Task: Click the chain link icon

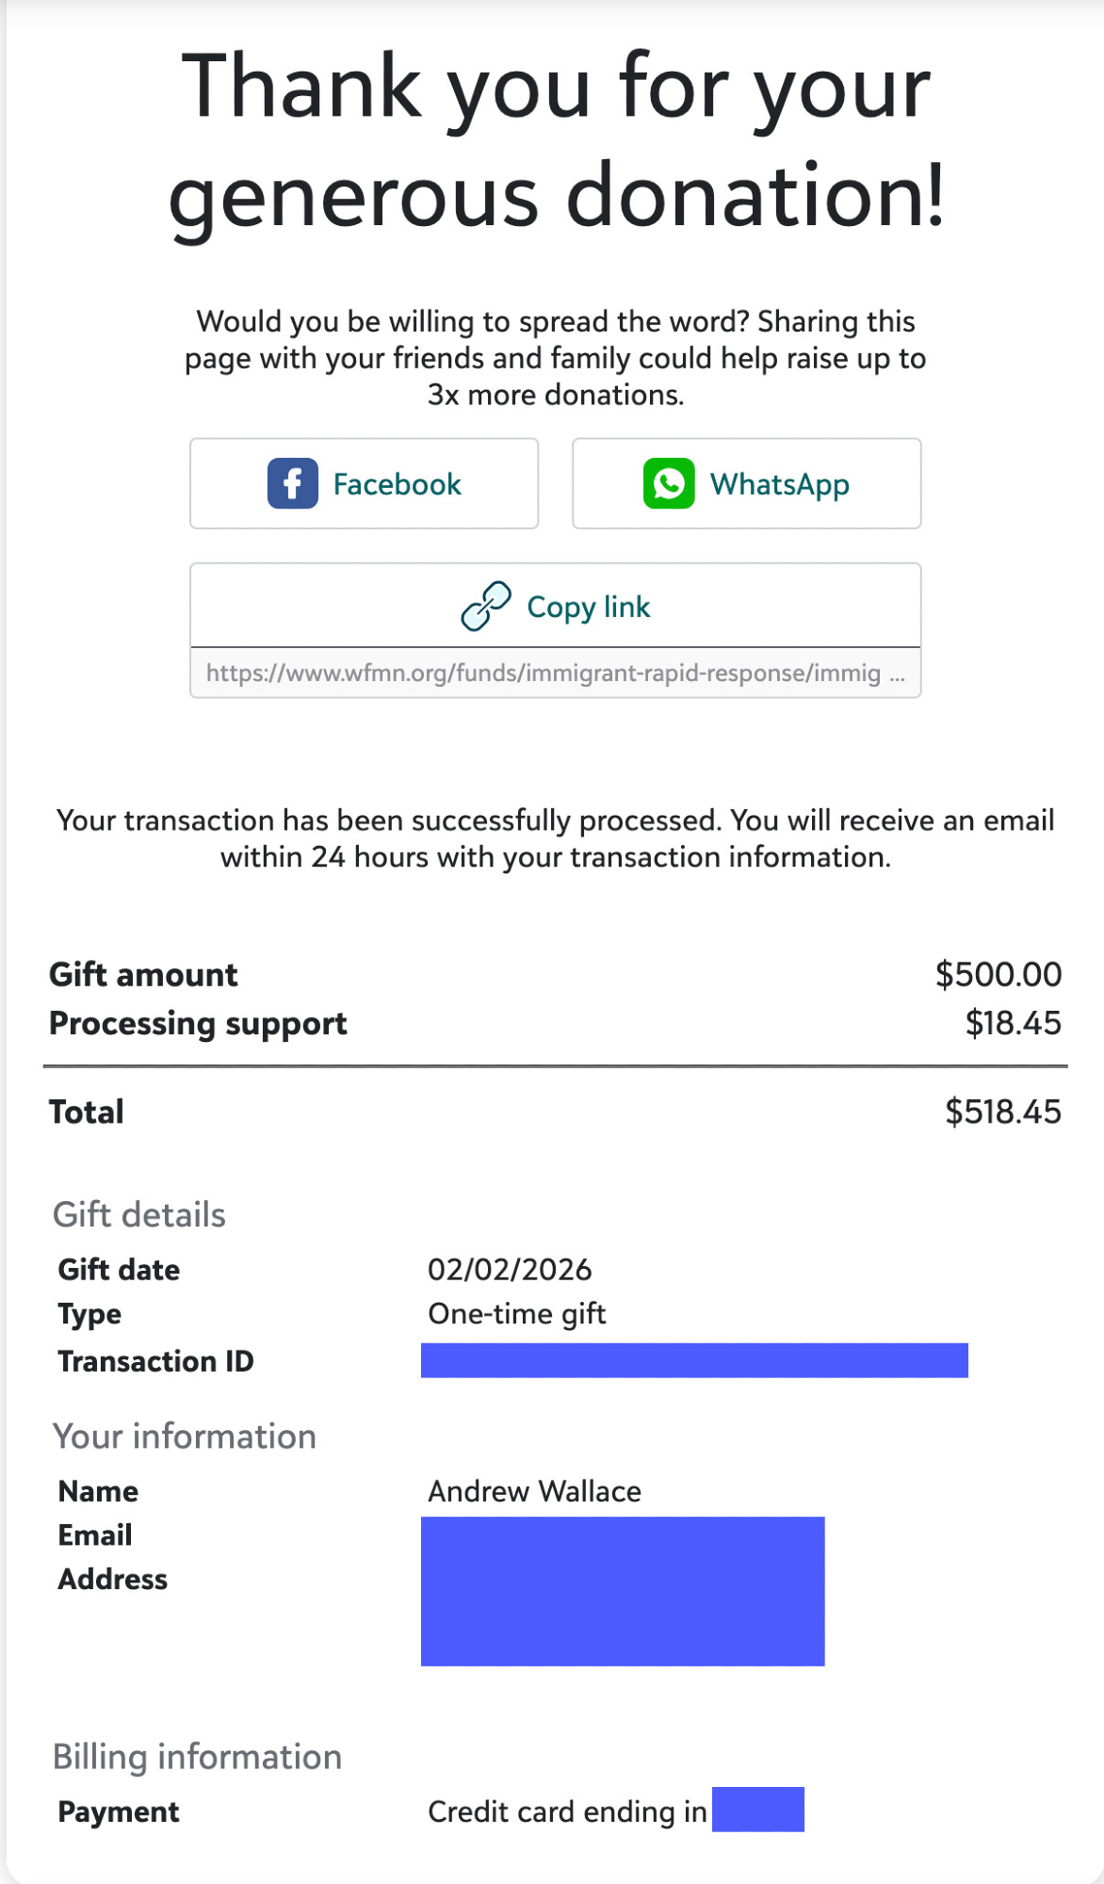Action: 486,606
